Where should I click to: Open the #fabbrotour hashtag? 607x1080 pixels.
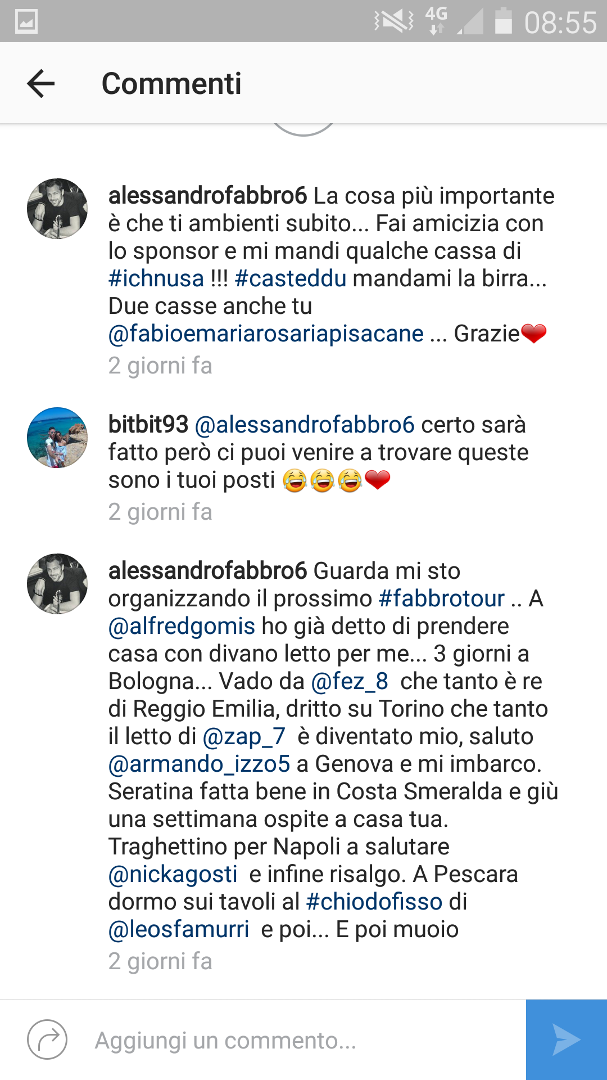coord(442,598)
